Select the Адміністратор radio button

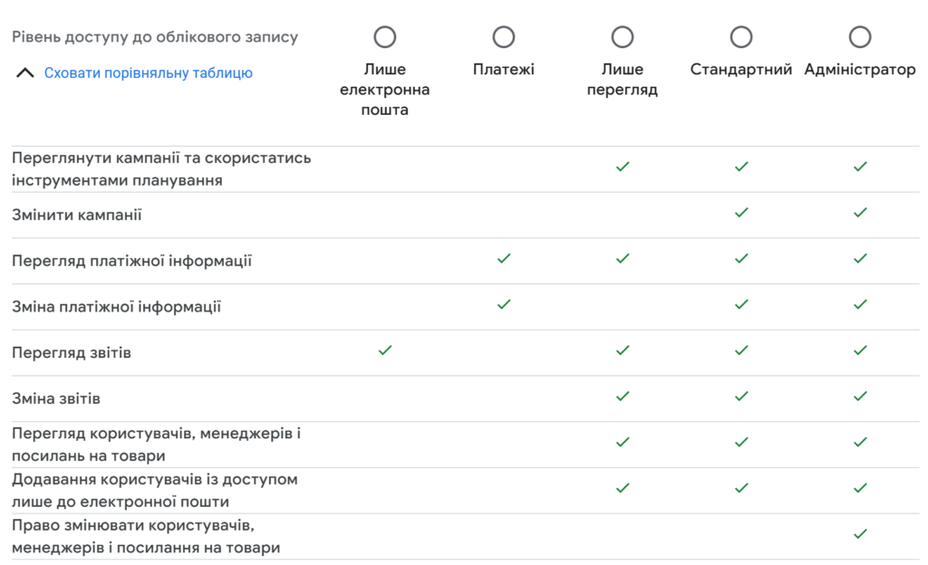(860, 37)
